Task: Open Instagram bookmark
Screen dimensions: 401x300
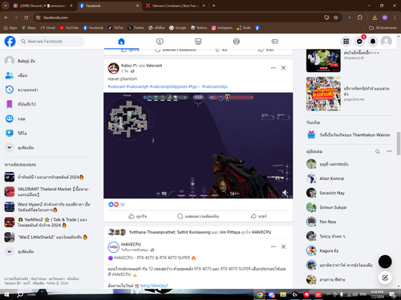Action: click(222, 28)
